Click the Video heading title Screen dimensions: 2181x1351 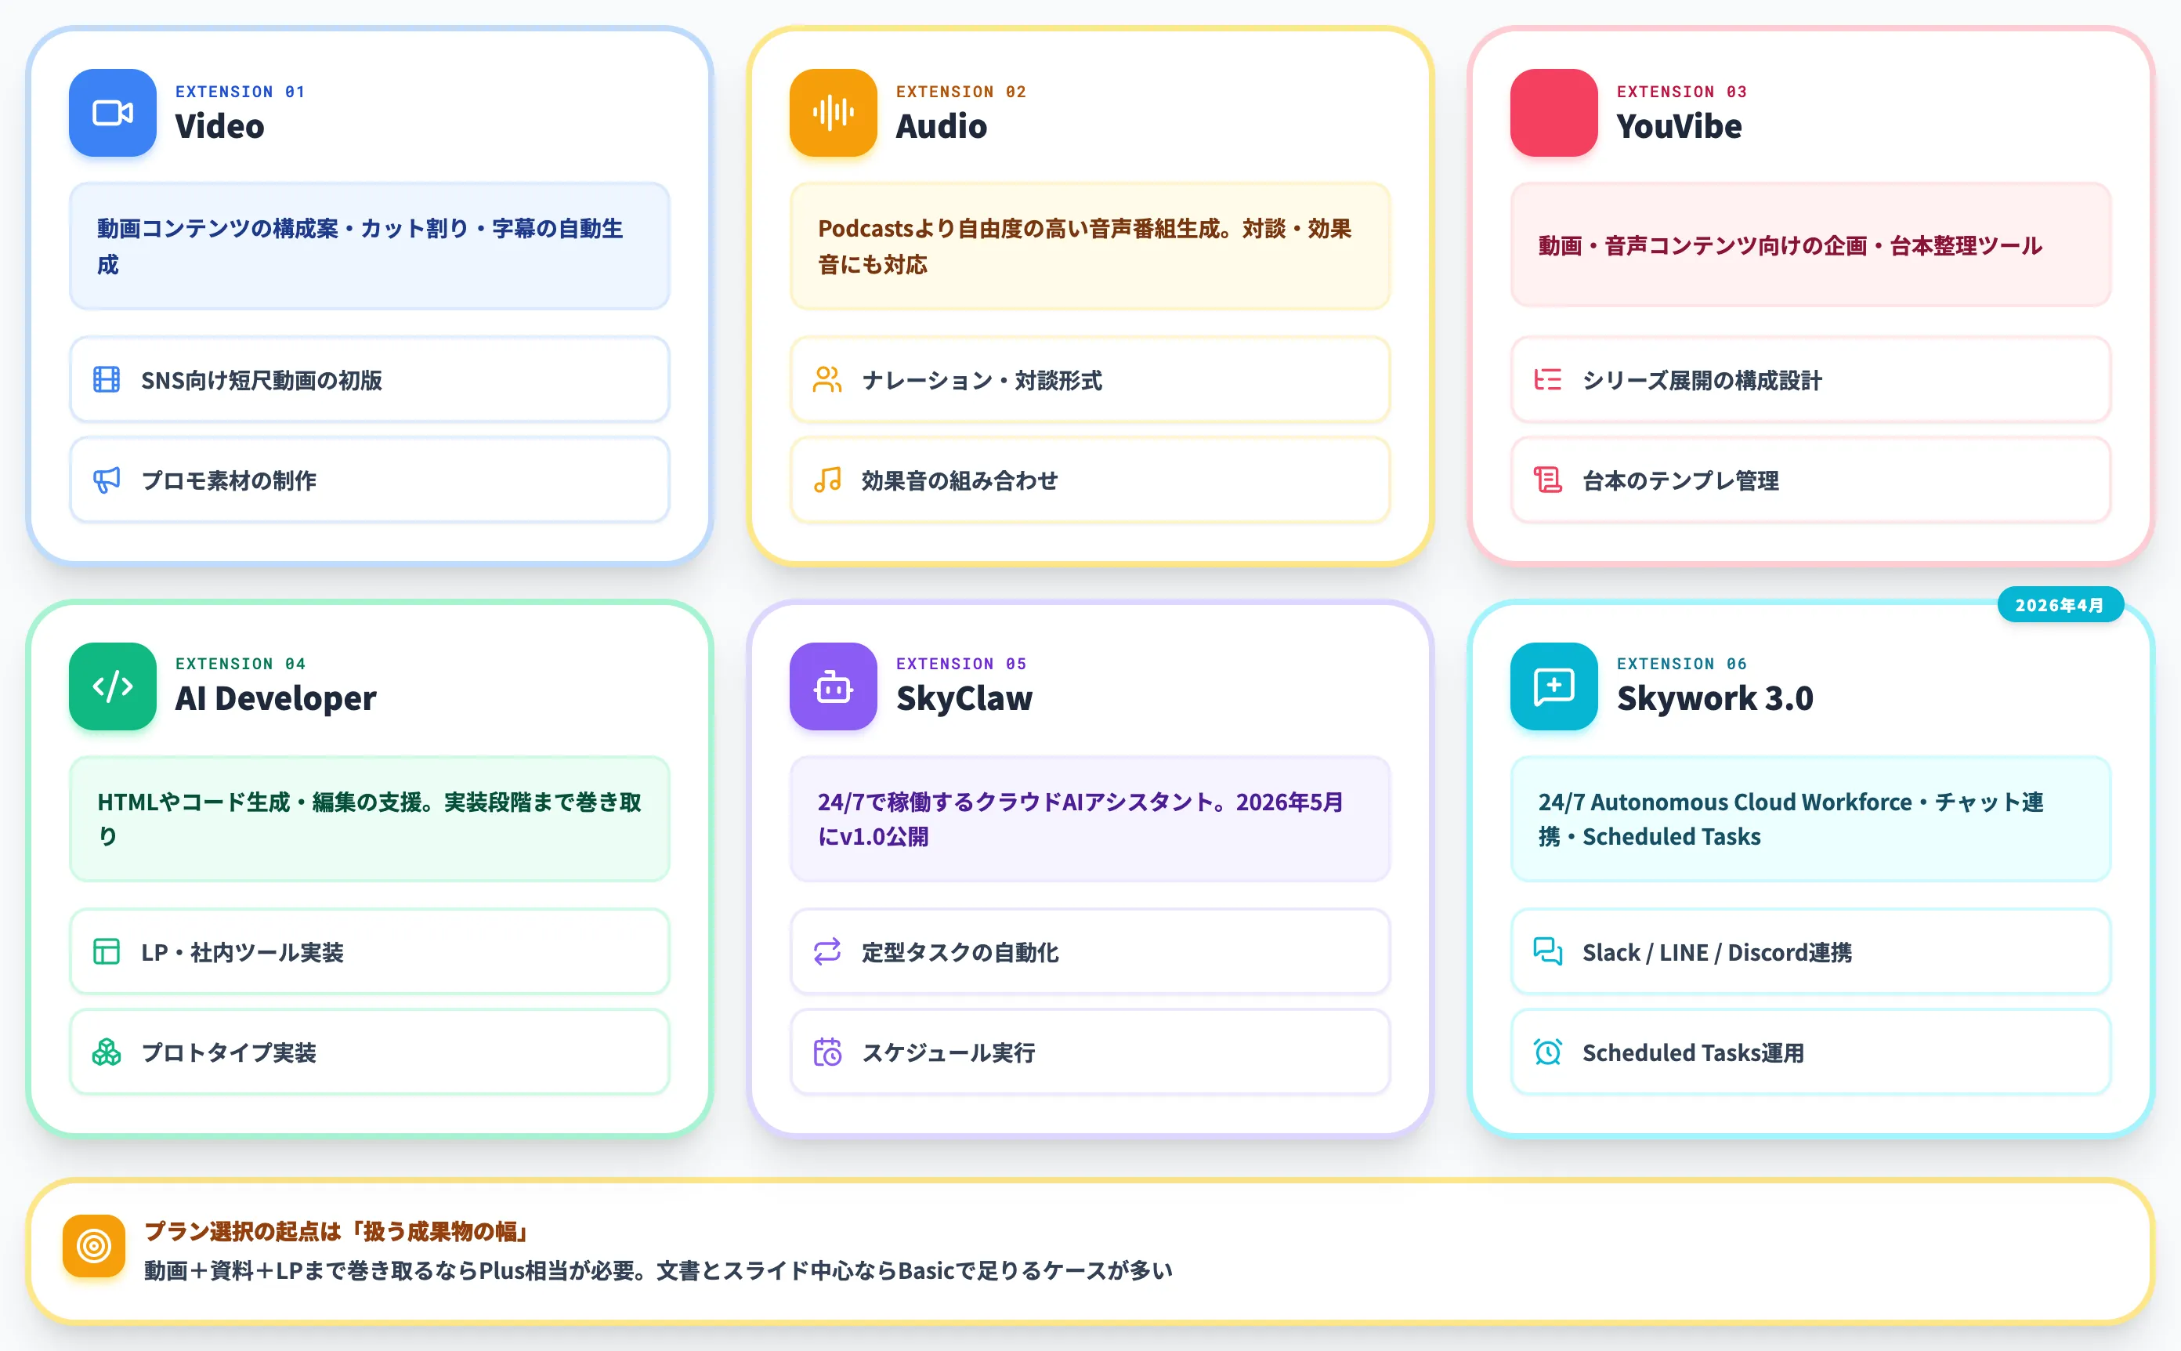coord(219,126)
